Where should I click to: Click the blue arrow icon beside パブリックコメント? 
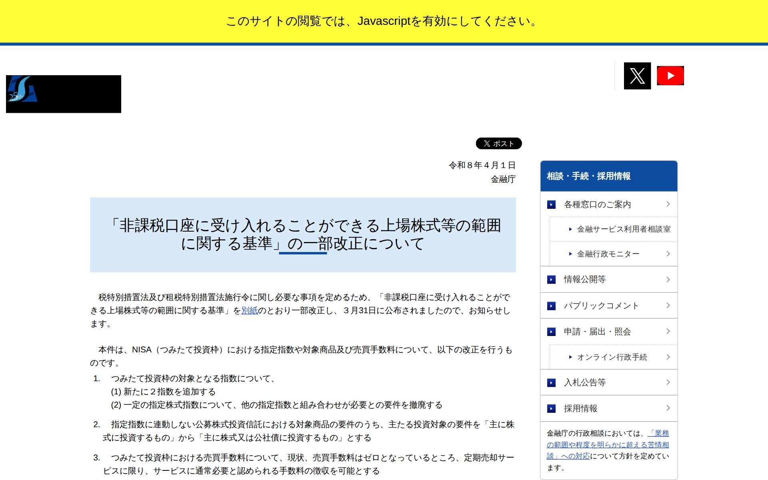click(x=552, y=306)
